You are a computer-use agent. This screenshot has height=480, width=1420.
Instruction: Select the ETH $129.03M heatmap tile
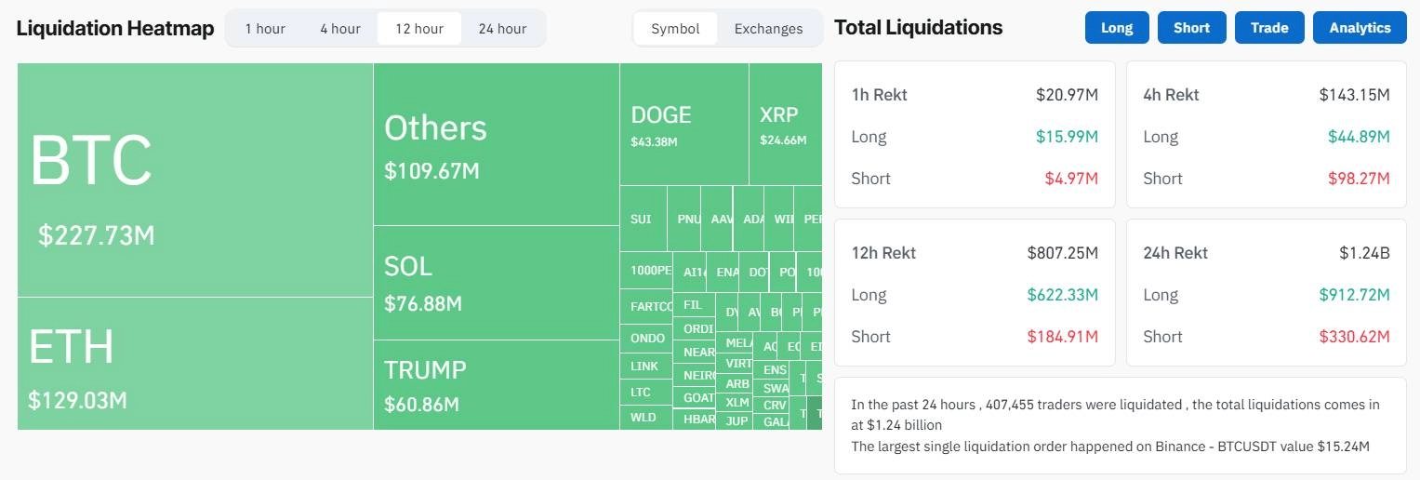pos(195,364)
